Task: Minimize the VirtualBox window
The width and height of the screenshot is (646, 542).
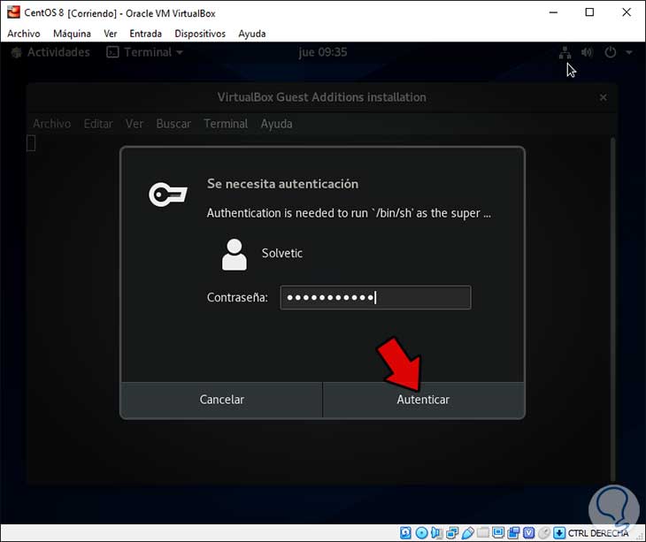Action: 553,12
